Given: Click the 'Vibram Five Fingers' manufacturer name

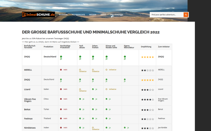Looking at the screenshot, I should [30, 100].
